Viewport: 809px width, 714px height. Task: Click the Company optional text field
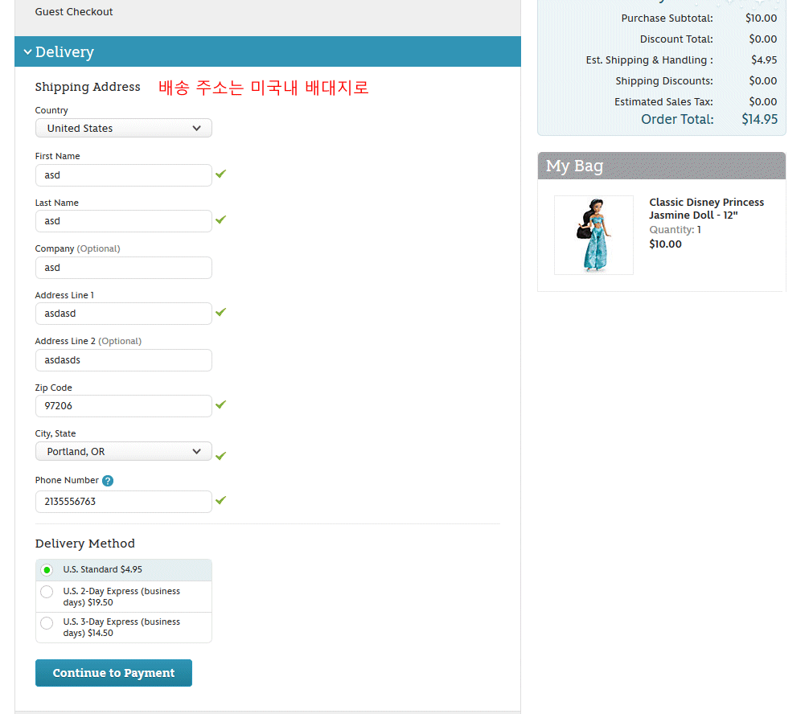pos(123,268)
